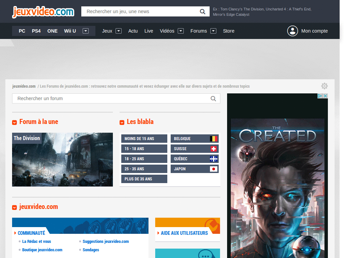Click the Mon compte link
Viewport: 344px width, 258px height.
pos(314,31)
